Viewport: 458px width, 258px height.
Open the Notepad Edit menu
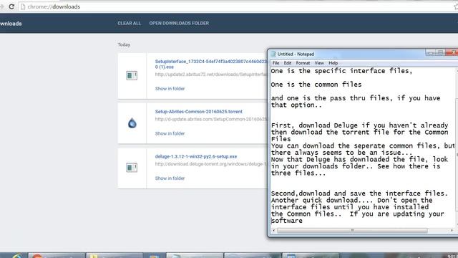click(288, 63)
